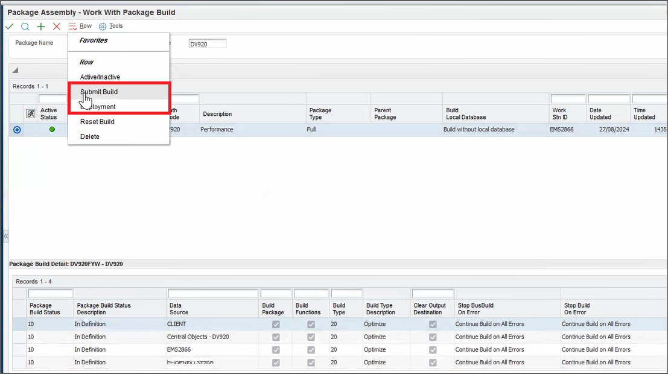Click Data Source filter field
This screenshot has height=374, width=668.
(212, 294)
